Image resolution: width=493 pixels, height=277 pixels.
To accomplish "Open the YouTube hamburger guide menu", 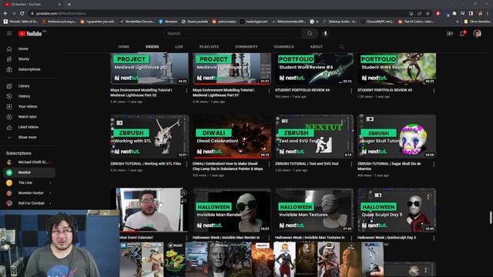I will click(9, 34).
